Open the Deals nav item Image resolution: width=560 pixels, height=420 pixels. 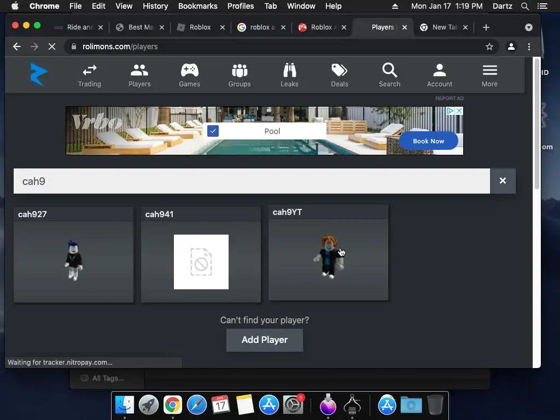339,75
